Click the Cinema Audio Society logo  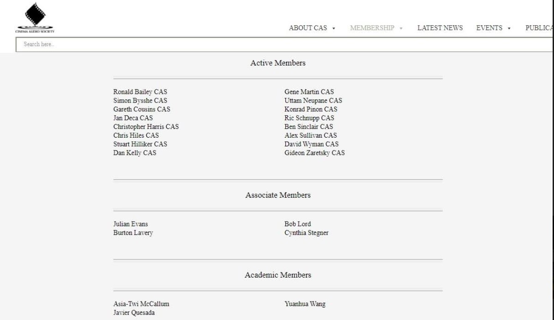coord(35,18)
